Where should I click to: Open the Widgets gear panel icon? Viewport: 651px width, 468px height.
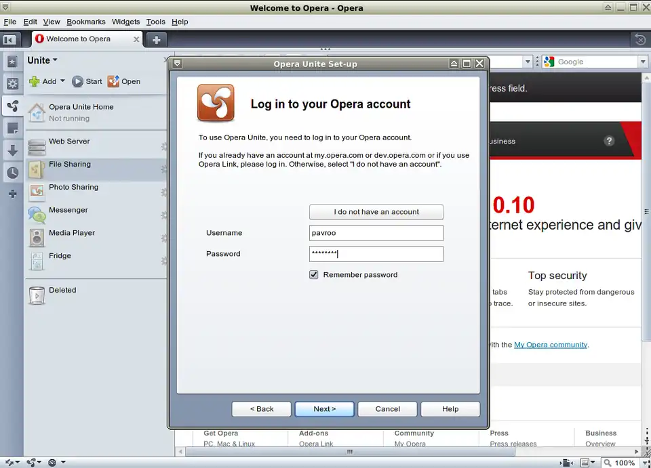coord(12,84)
